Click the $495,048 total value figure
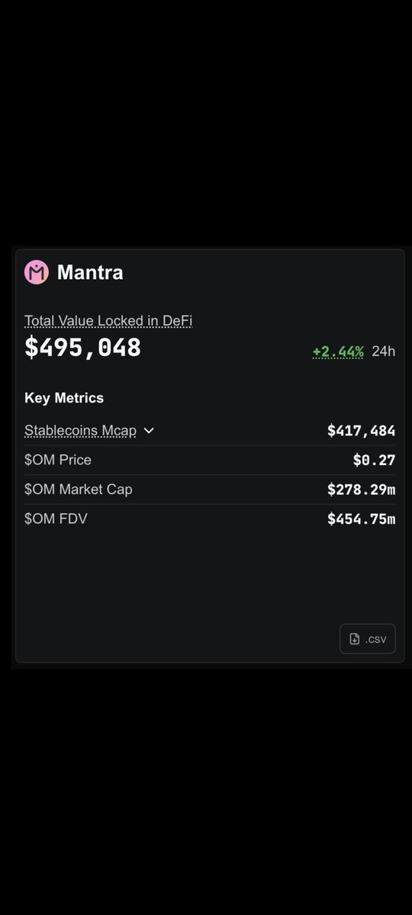The image size is (412, 915). (82, 348)
